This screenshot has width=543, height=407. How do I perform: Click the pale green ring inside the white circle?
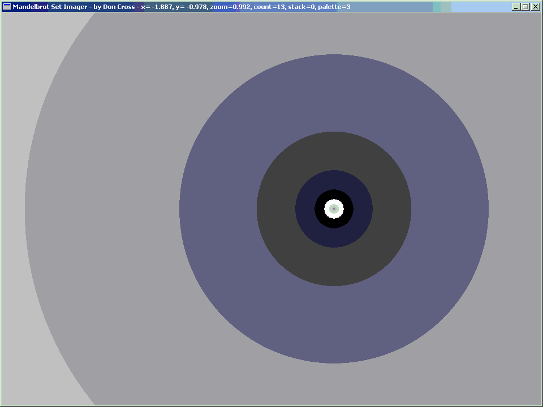[331, 209]
